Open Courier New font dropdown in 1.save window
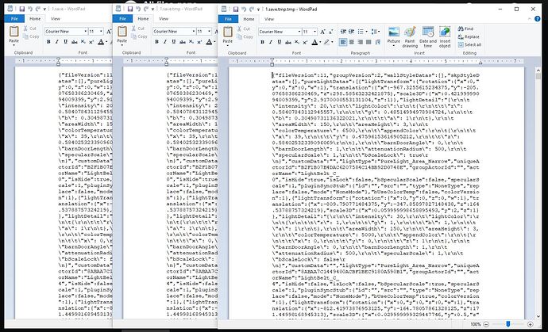This screenshot has width=548, height=332. pos(86,32)
